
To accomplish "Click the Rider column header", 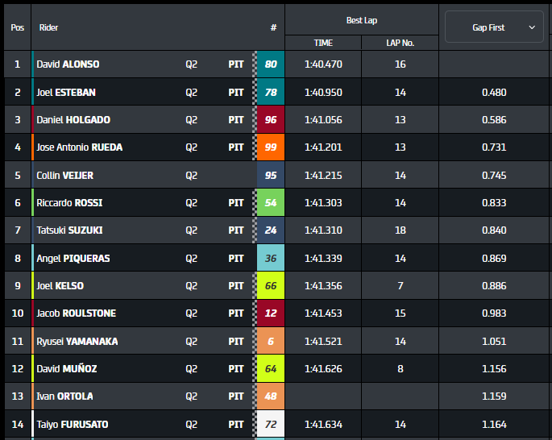I will tap(49, 27).
